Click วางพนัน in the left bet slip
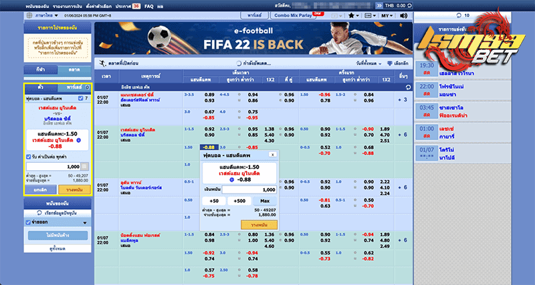This screenshot has height=285, width=535. coord(74,190)
